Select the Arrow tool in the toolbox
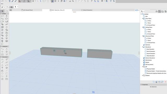 click(x=2, y=11)
